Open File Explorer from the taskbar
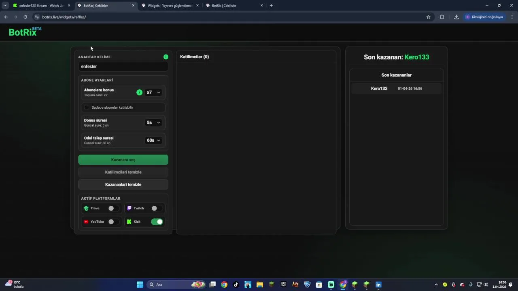Screen dimensions: 518x291 [259, 285]
